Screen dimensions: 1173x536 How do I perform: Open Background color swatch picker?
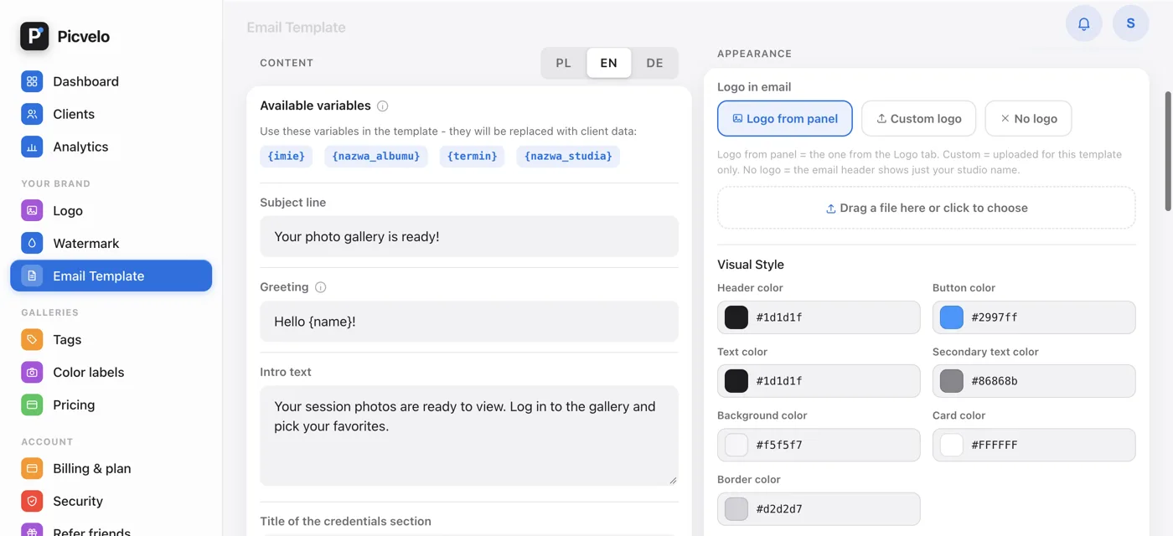(x=736, y=445)
